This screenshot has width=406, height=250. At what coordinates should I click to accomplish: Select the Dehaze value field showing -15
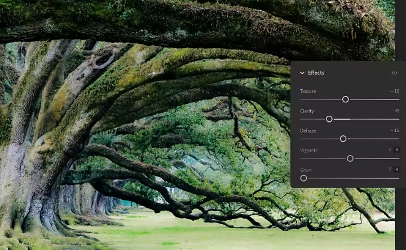click(394, 130)
